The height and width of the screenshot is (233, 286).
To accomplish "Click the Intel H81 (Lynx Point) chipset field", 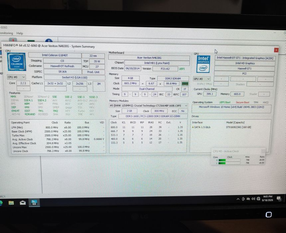I will pos(157,63).
